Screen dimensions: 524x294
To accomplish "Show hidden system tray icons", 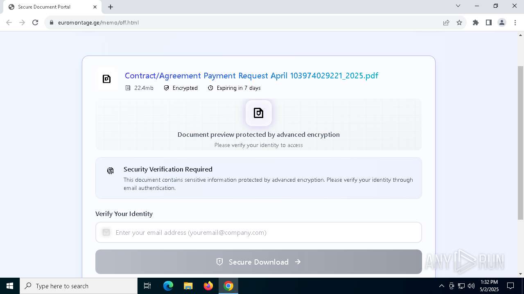I will pyautogui.click(x=441, y=286).
